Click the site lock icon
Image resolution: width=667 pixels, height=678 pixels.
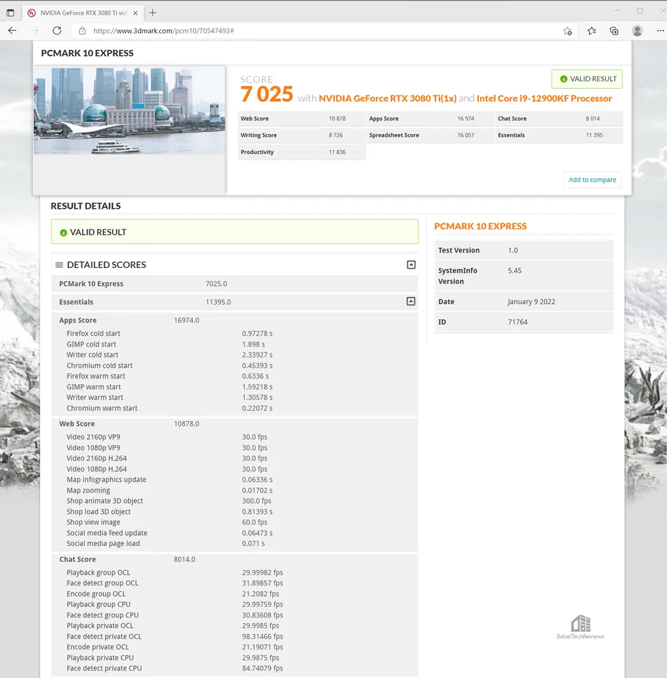click(82, 31)
